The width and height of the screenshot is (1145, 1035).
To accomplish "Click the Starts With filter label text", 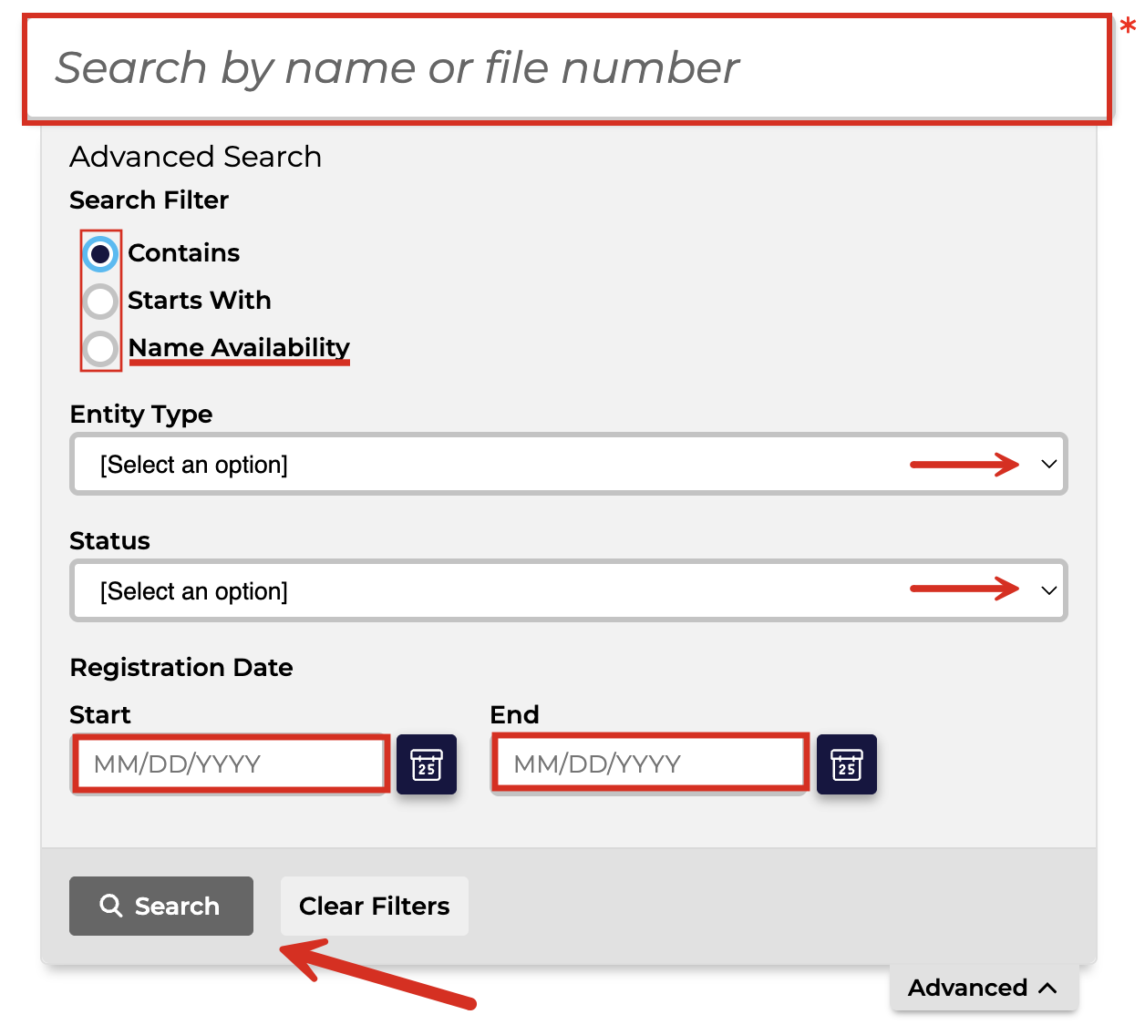I will click(x=200, y=301).
